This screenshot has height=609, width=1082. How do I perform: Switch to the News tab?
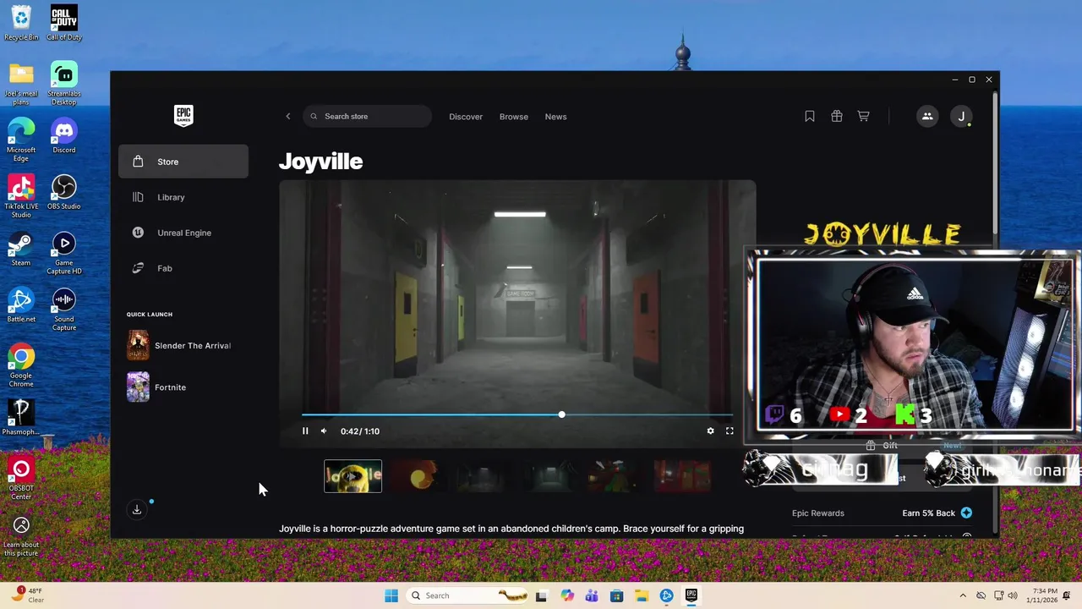[556, 117]
